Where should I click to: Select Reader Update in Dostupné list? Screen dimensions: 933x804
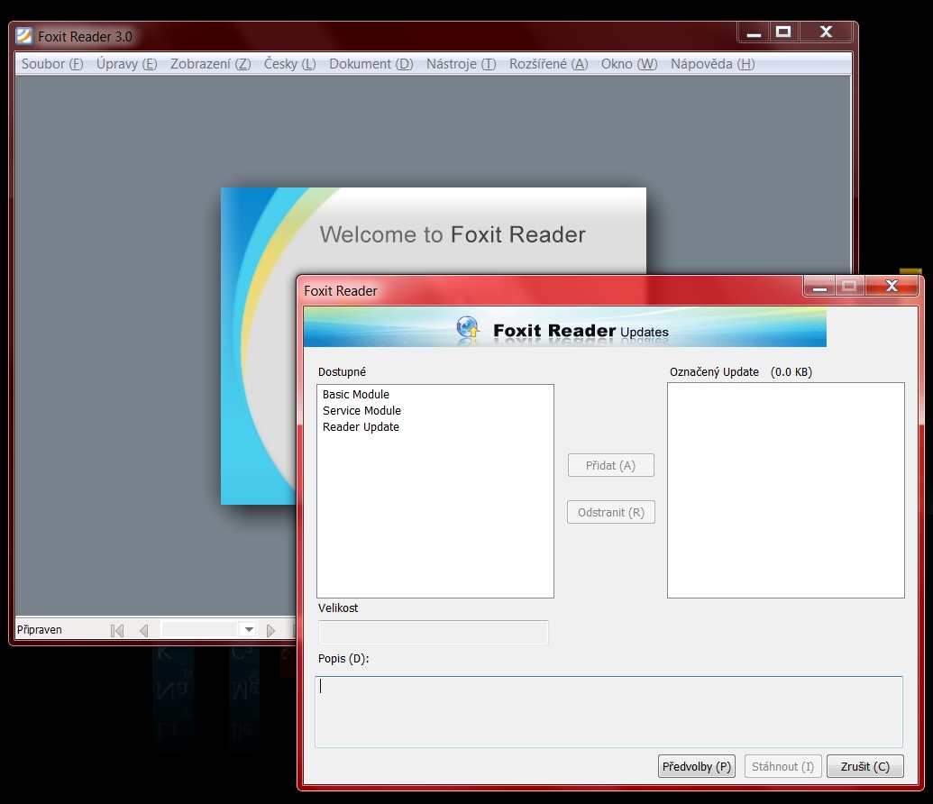[361, 426]
